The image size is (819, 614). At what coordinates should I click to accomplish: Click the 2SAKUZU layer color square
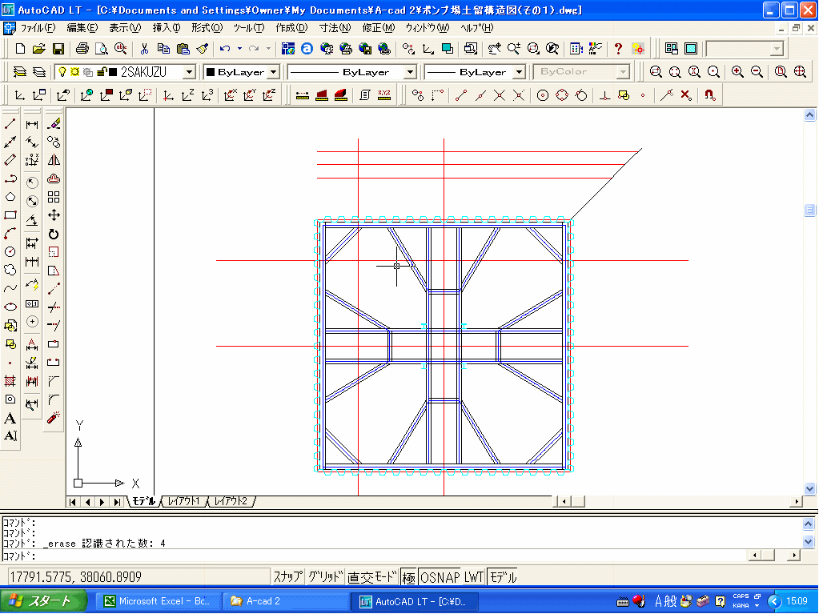113,71
